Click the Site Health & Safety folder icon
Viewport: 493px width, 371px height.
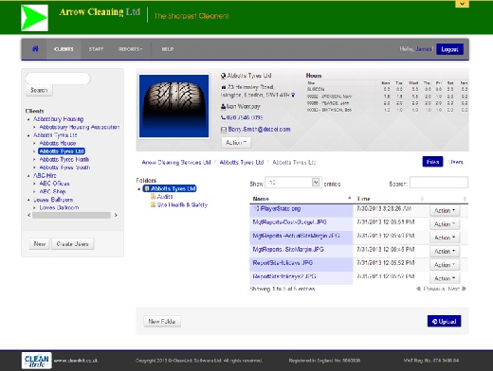[x=153, y=204]
